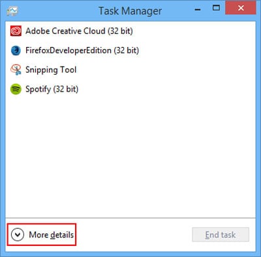Click the Task Manager title text
The height and width of the screenshot is (257, 261).
[130, 11]
